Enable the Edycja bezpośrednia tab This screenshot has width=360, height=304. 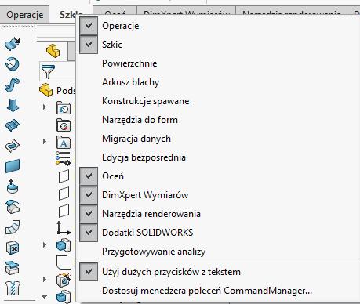click(x=144, y=157)
